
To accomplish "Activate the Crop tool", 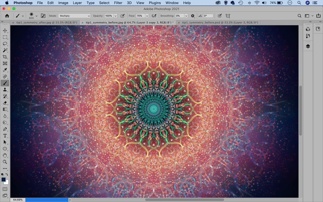I will 5,57.
